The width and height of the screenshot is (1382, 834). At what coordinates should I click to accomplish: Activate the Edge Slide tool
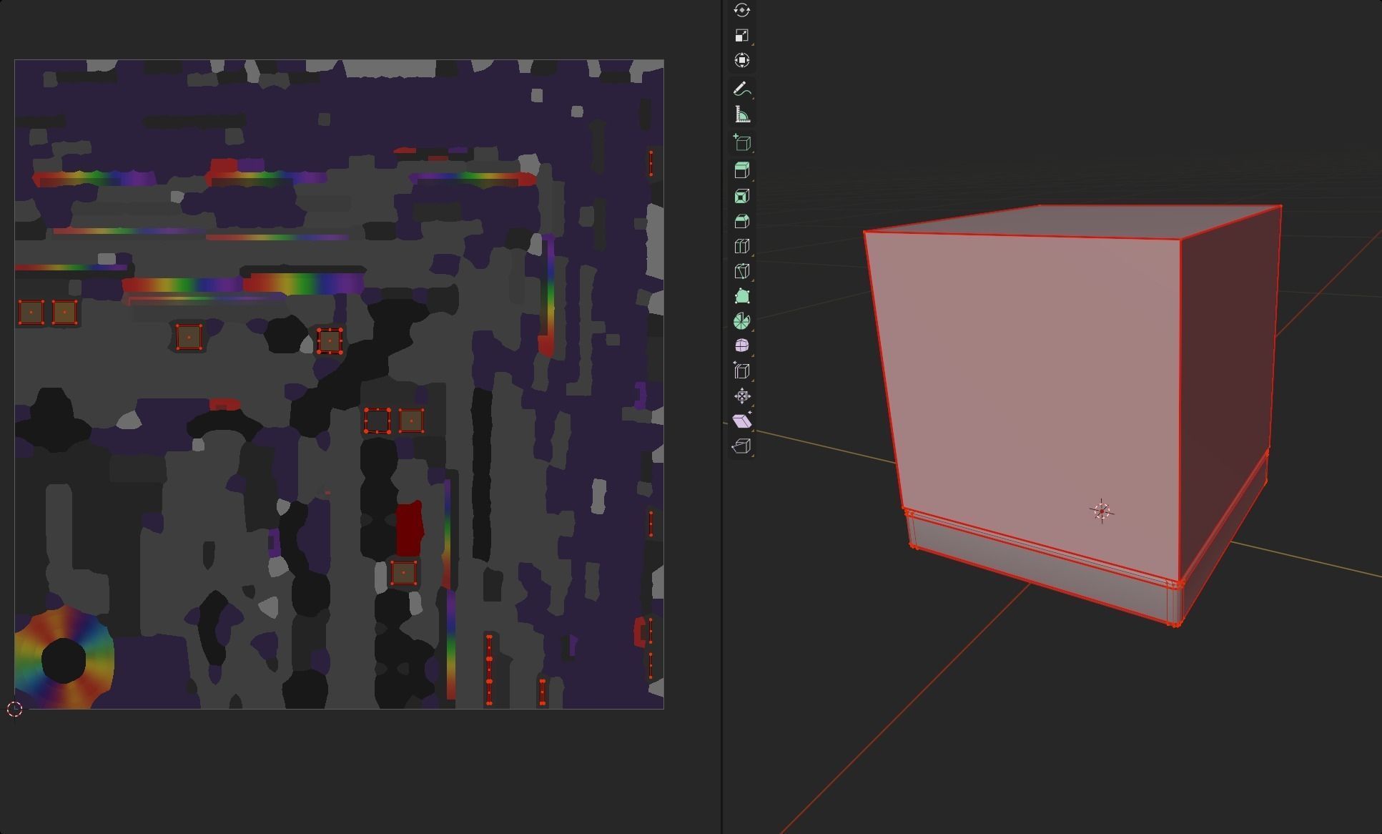click(741, 371)
